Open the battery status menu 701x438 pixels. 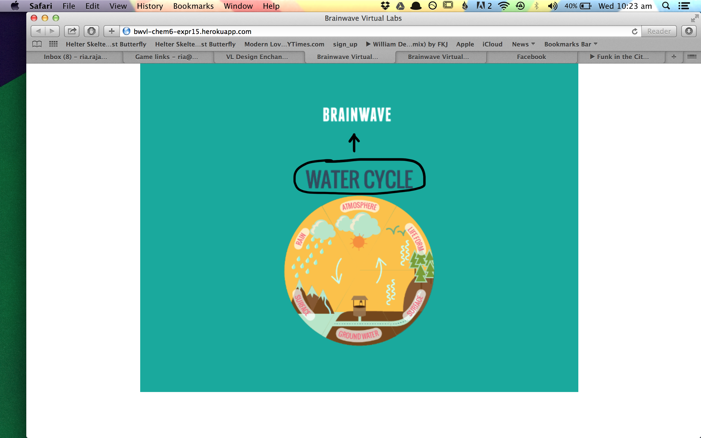pyautogui.click(x=578, y=6)
